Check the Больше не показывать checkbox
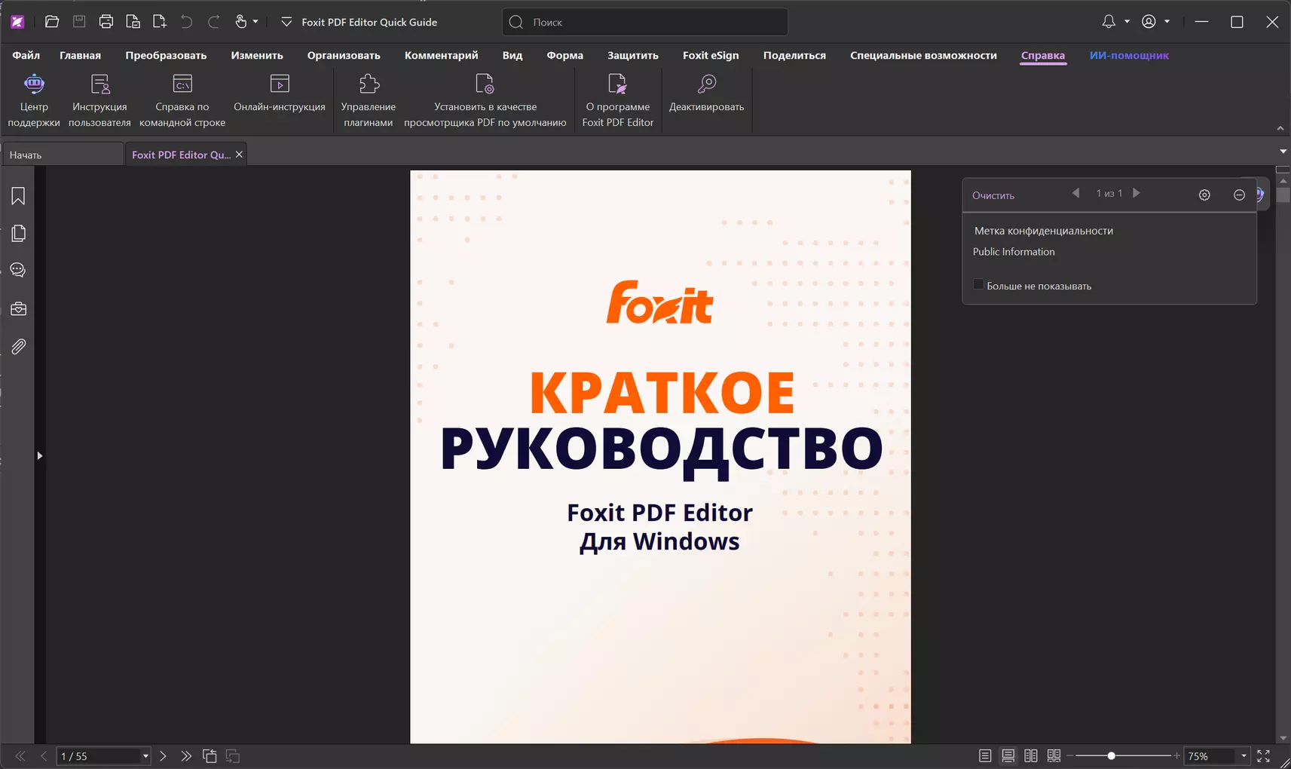1291x769 pixels. [x=978, y=285]
